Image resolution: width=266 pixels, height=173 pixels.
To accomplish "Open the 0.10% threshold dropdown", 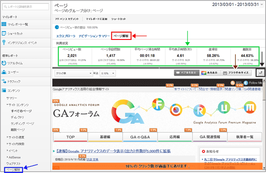I will [x=108, y=73].
